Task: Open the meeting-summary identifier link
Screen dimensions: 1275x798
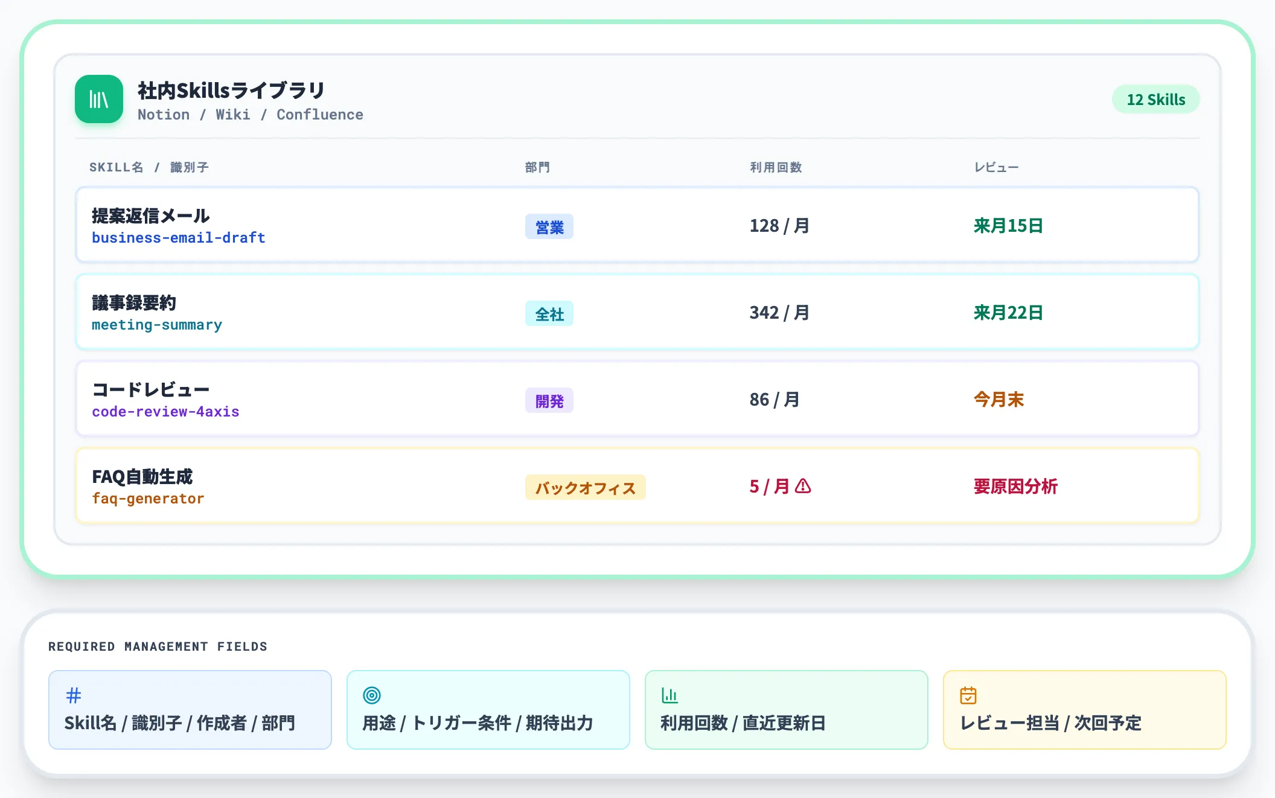Action: pos(157,325)
